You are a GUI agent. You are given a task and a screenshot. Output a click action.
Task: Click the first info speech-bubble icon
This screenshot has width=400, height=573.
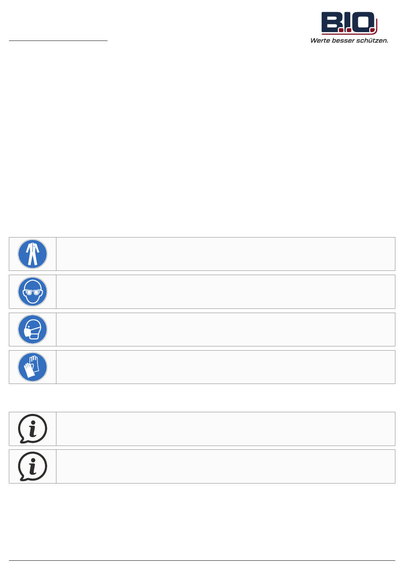[x=32, y=429]
